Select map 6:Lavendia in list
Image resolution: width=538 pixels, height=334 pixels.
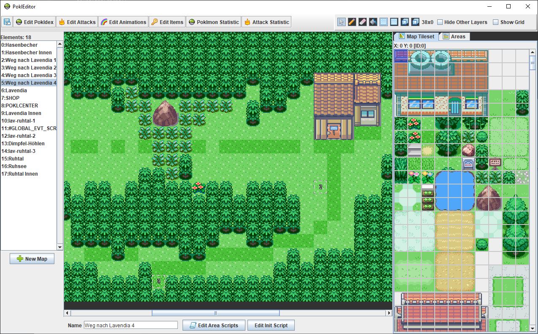(29, 90)
